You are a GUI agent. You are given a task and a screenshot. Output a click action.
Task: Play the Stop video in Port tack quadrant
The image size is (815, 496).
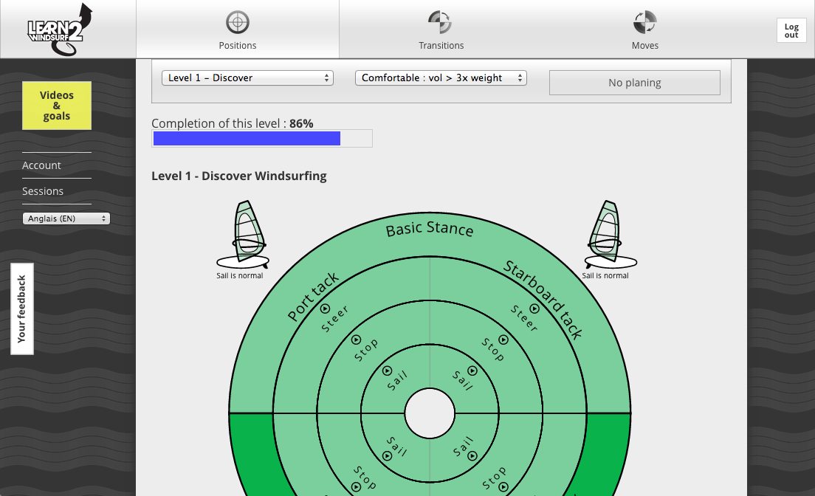click(x=356, y=340)
